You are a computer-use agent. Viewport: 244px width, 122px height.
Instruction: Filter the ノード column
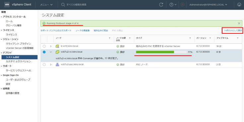(109, 38)
